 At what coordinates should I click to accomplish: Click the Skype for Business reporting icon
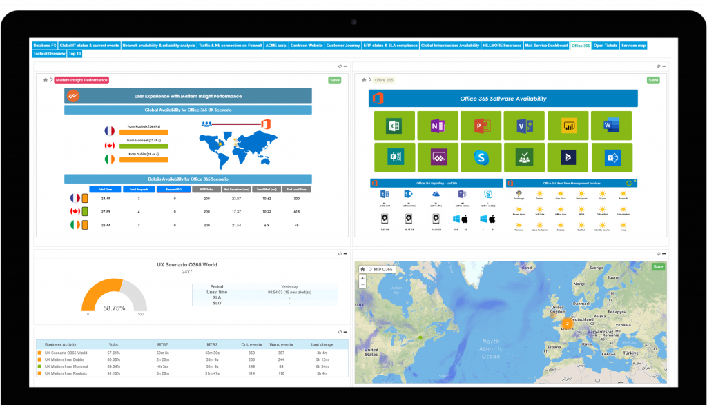(488, 194)
